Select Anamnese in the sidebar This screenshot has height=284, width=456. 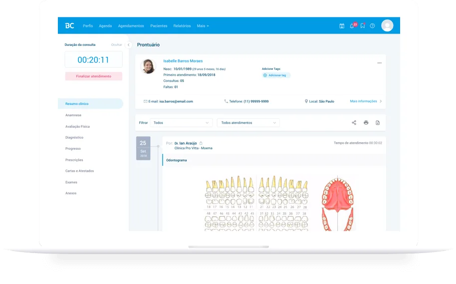click(73, 115)
